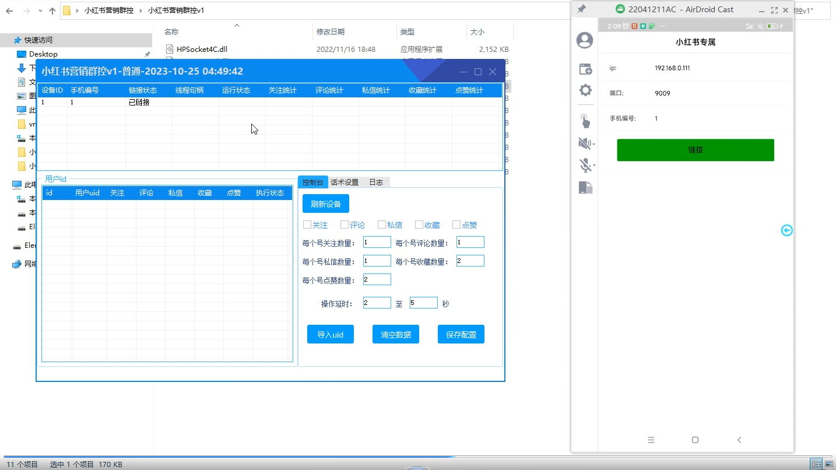
Task: Open the 日志 tab
Action: click(376, 182)
